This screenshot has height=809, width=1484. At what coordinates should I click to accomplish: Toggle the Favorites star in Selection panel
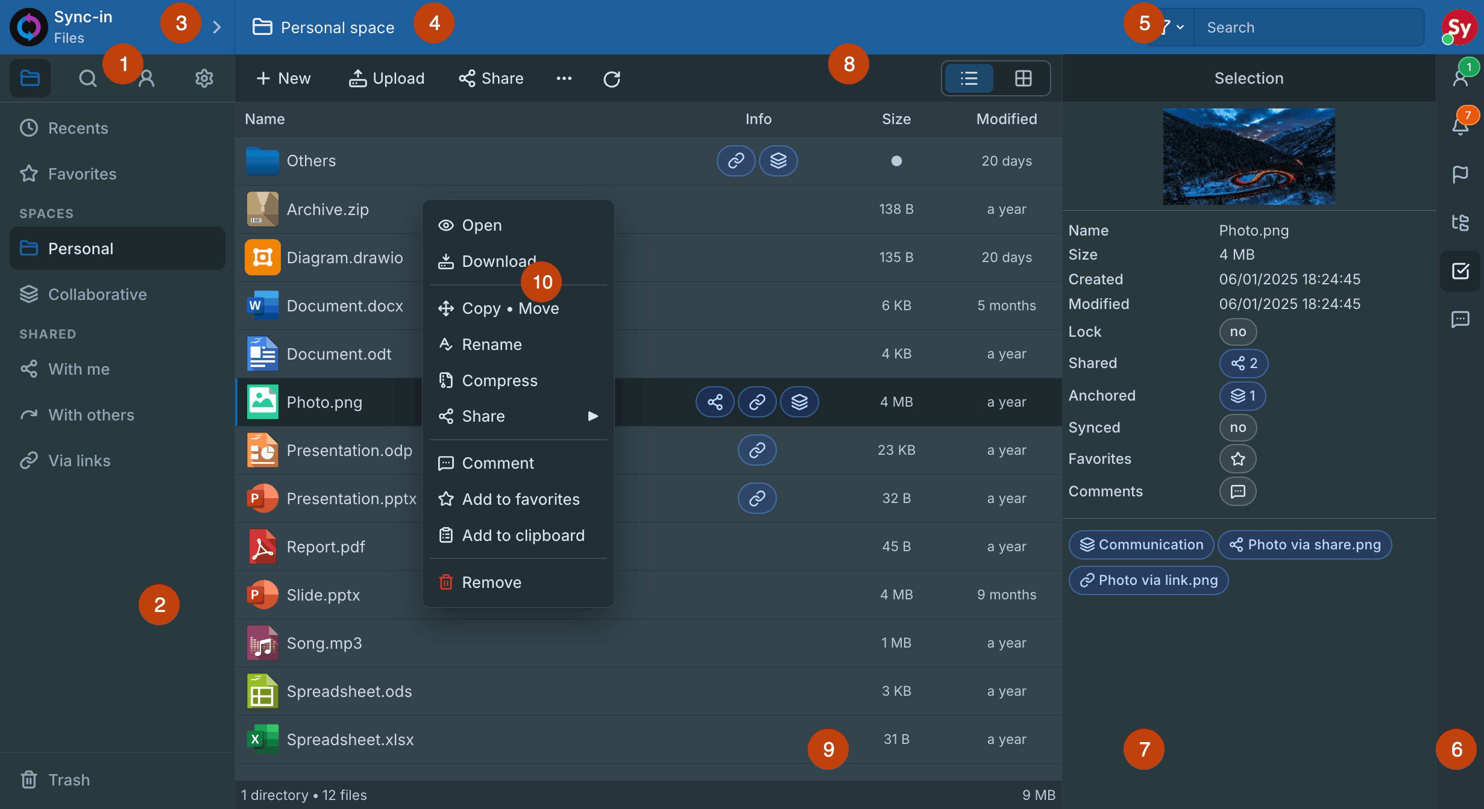(1238, 459)
